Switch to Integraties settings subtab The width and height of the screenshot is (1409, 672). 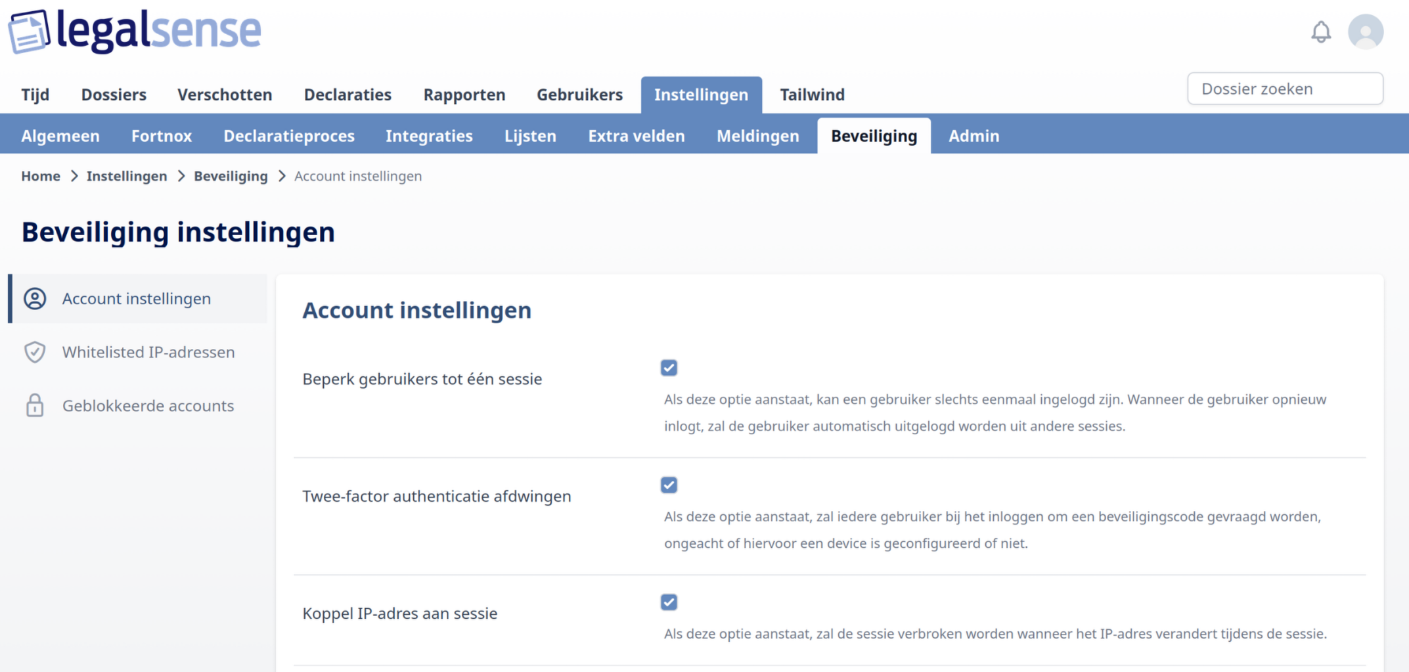(429, 136)
